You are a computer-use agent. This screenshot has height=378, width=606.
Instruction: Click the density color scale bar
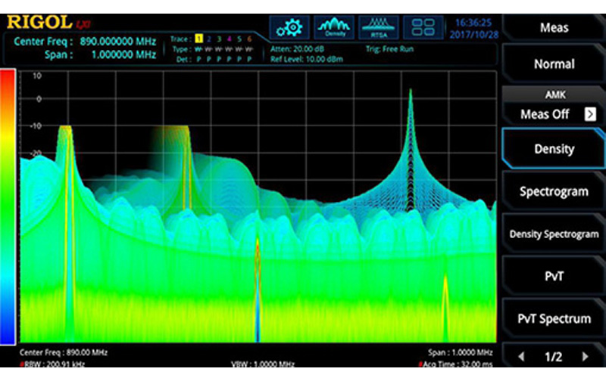(8, 204)
